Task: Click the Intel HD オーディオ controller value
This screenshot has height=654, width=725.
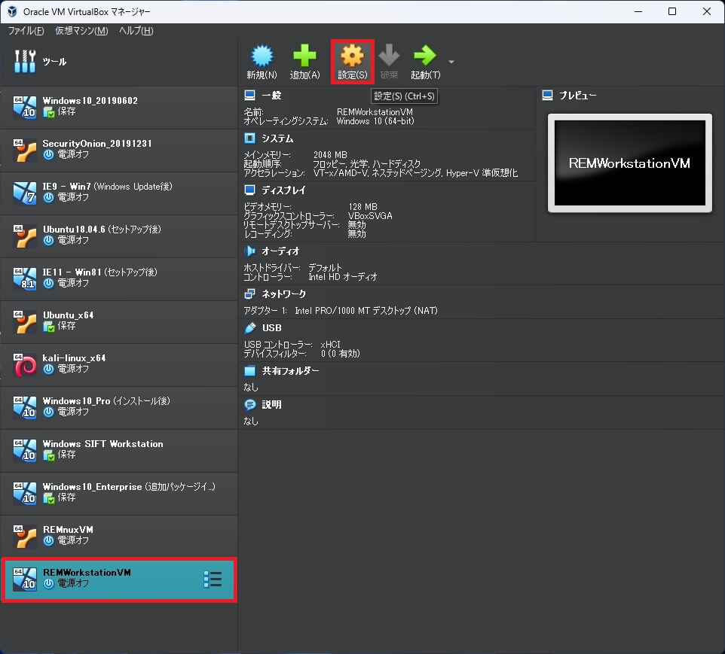Action: tap(343, 277)
